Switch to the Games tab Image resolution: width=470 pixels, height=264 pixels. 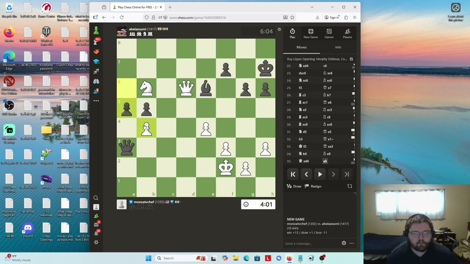click(329, 33)
